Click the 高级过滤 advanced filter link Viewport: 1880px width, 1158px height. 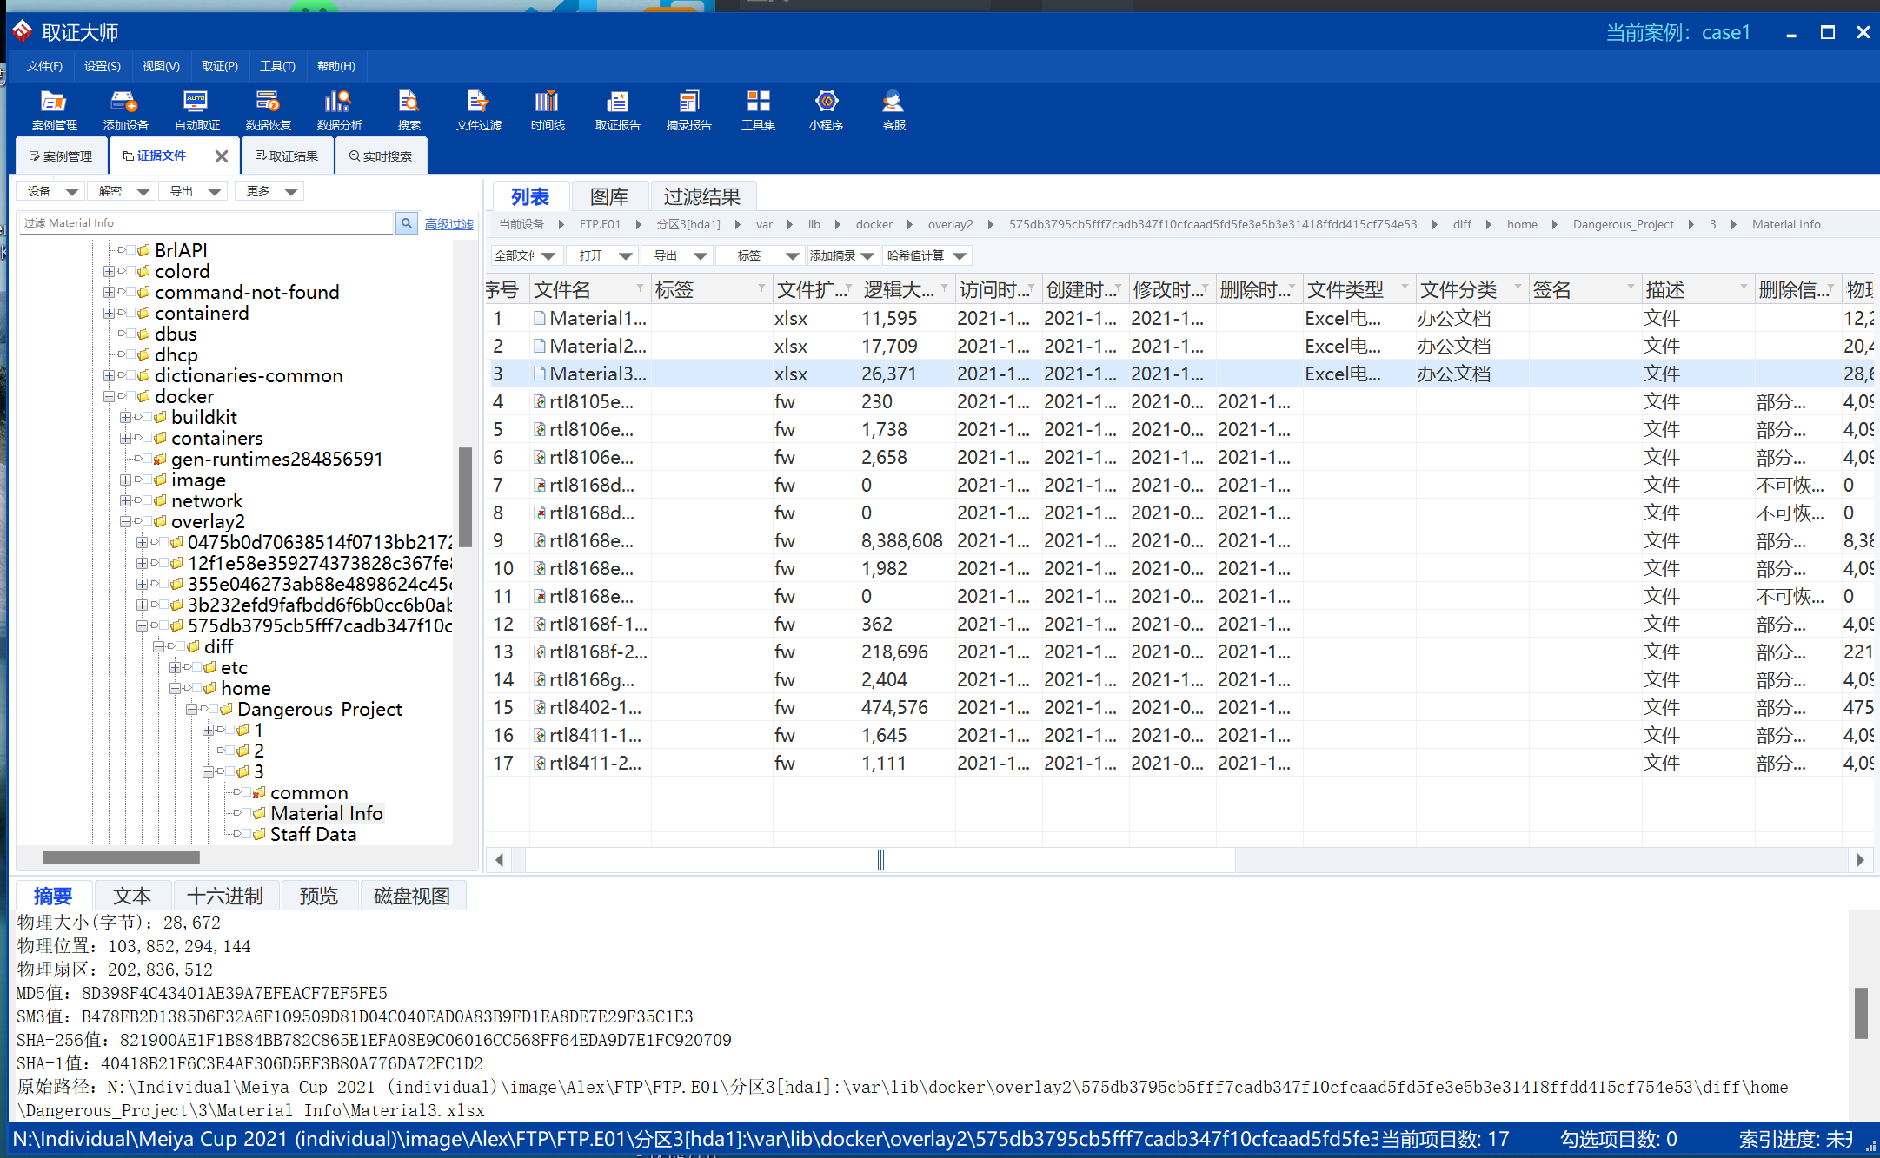[448, 224]
